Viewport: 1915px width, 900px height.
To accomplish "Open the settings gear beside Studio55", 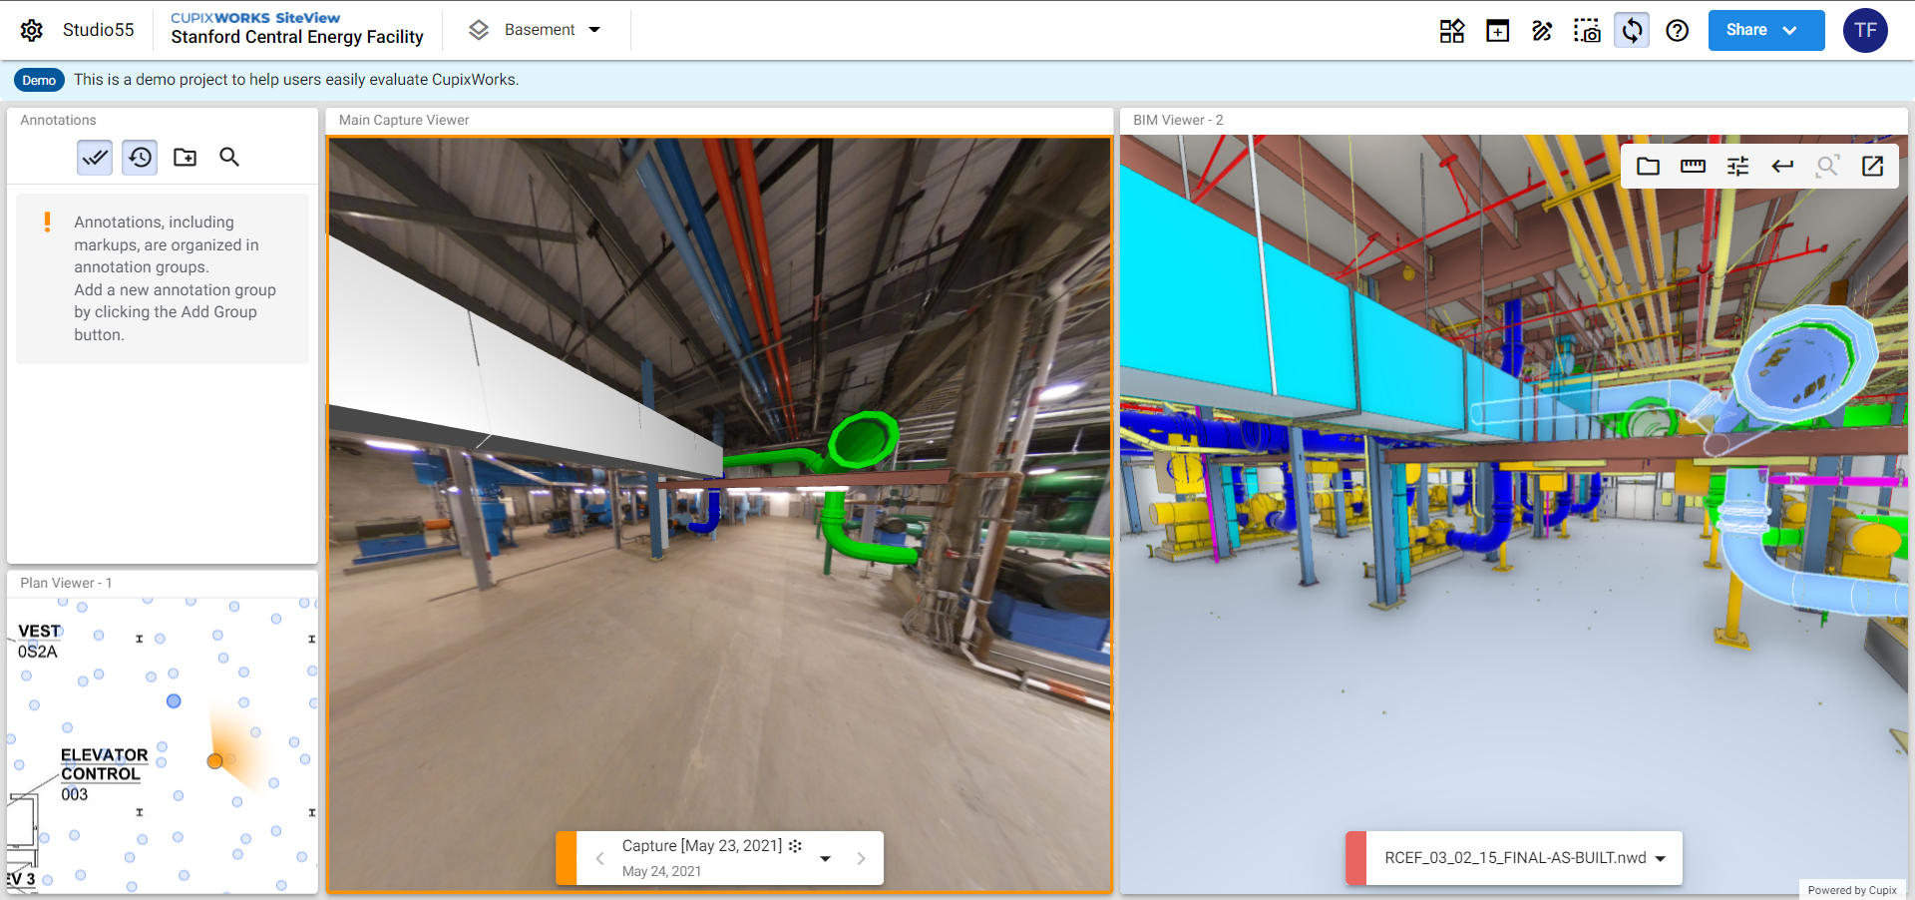I will pos(32,30).
